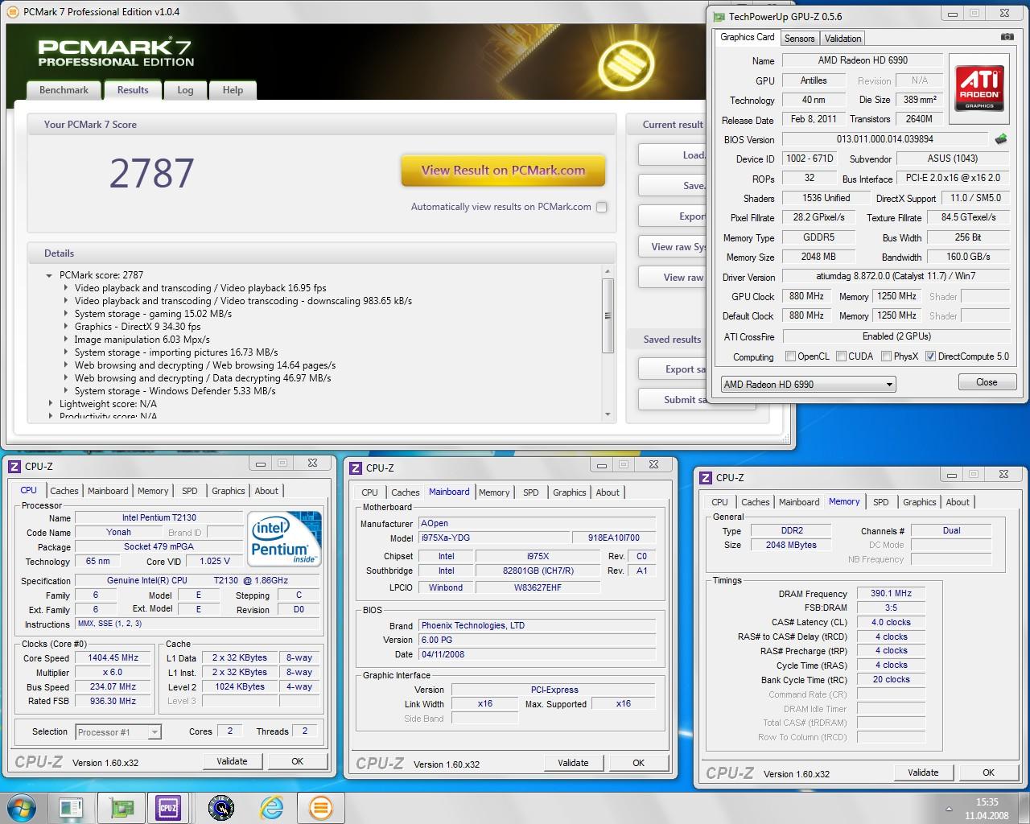
Task: Open the SPD tab in middle CPU-Z
Action: (x=531, y=492)
